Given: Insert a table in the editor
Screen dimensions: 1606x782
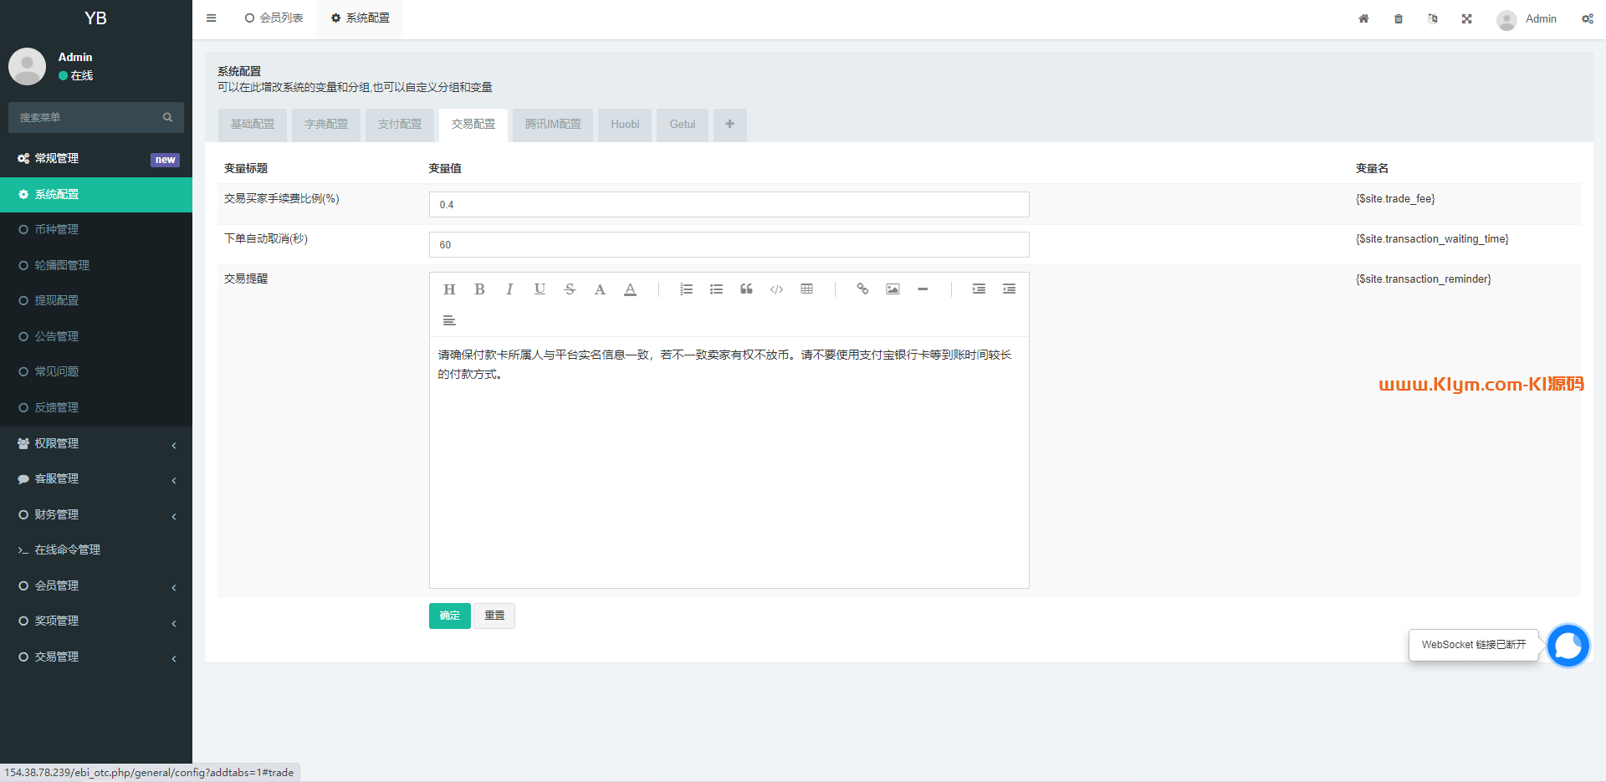Looking at the screenshot, I should click(806, 289).
